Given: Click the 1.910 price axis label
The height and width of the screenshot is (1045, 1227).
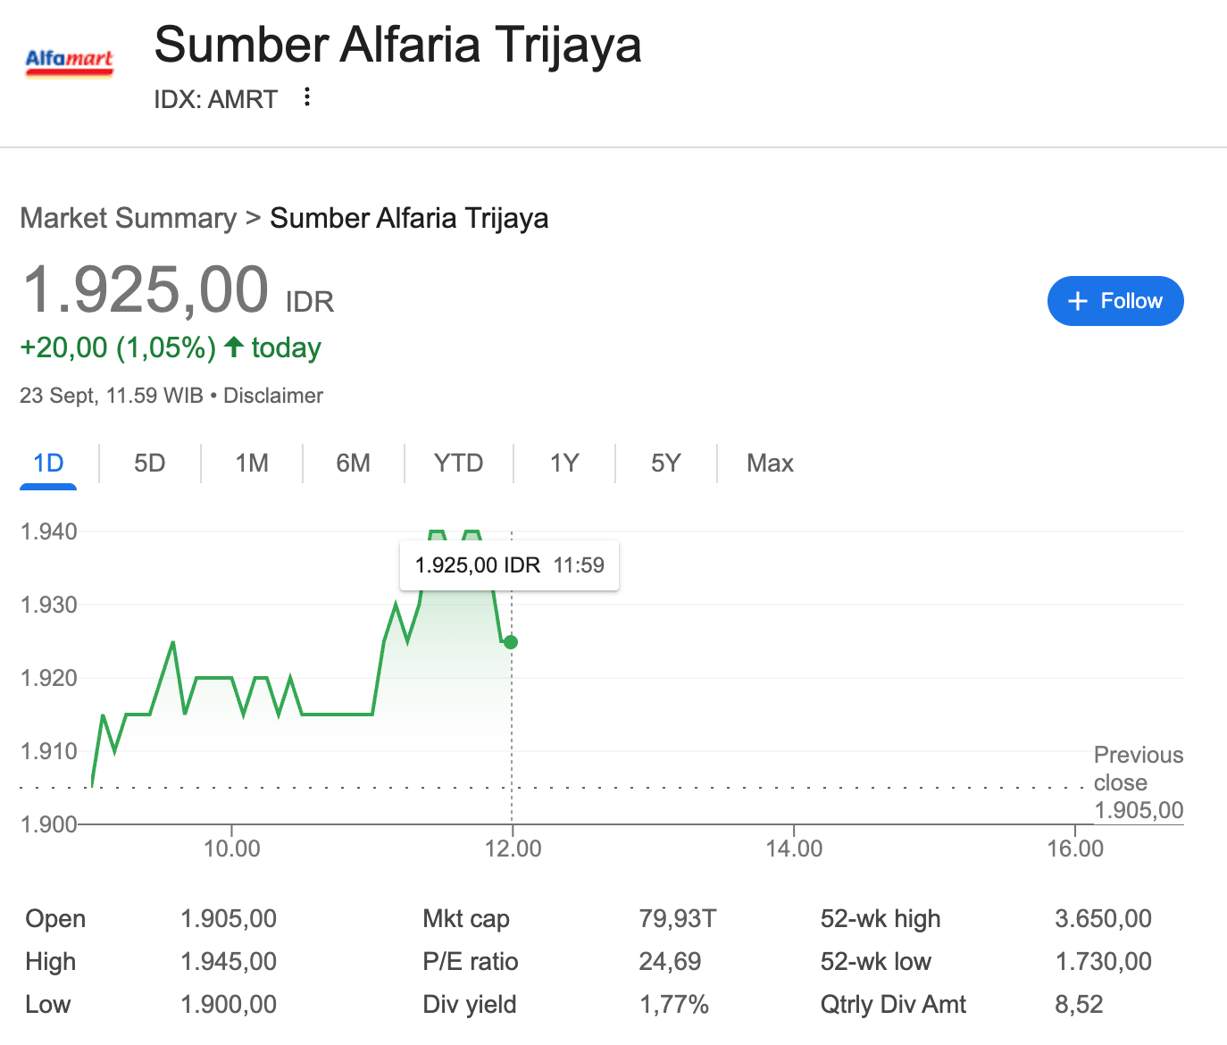Looking at the screenshot, I should pyautogui.click(x=49, y=751).
